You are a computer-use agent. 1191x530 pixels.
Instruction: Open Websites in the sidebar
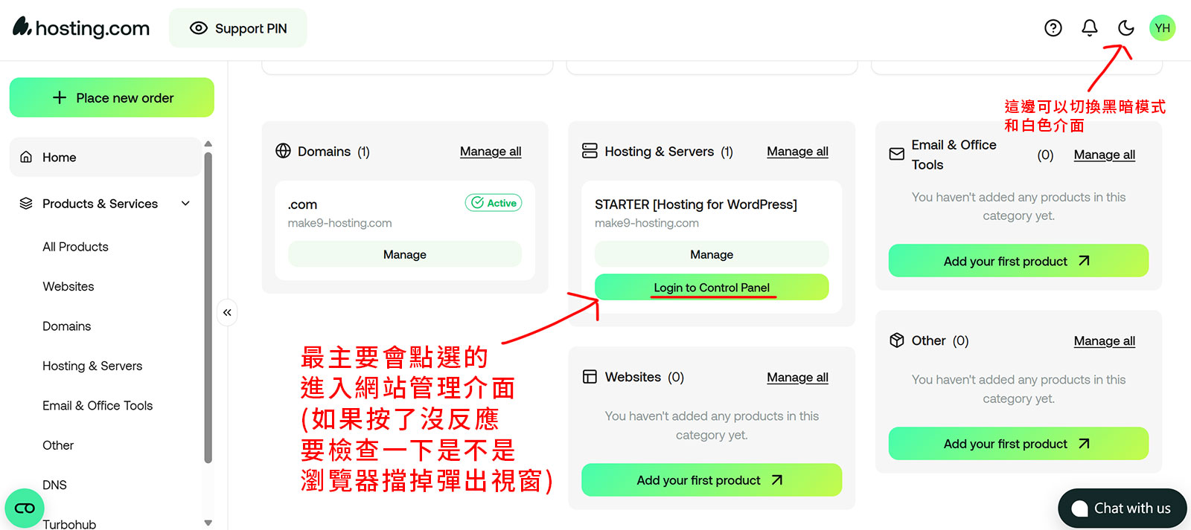pos(68,286)
